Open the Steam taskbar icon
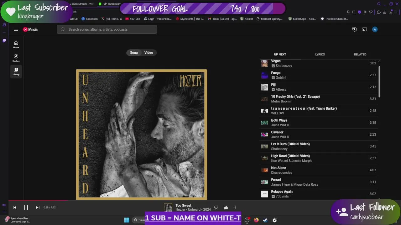Image resolution: width=401 pixels, height=225 pixels. pyautogui.click(x=265, y=220)
